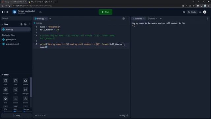Reload the browser page
211x119 pixels.
10,6
